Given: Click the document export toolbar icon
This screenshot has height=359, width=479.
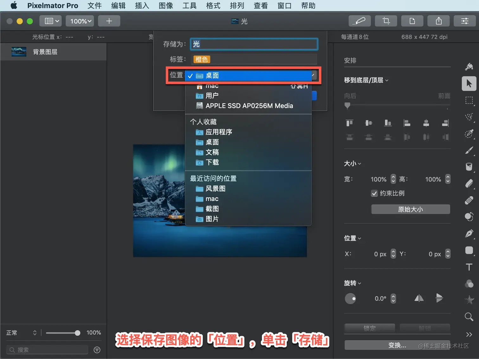Looking at the screenshot, I should 412,21.
